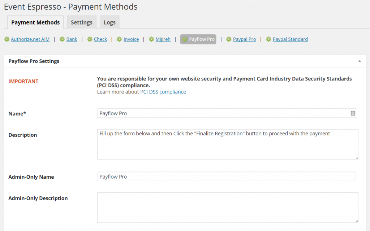
Task: Collapse the Payflow Pro Settings panel
Action: (360, 61)
